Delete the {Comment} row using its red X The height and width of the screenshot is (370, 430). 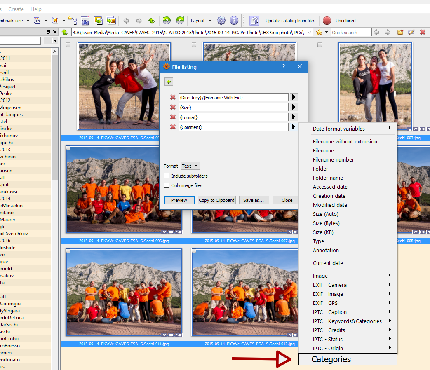(173, 127)
